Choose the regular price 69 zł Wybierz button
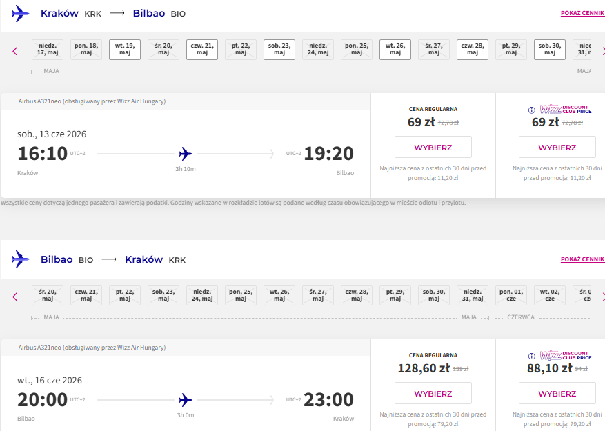Viewport: 605px width, 431px height. click(433, 147)
